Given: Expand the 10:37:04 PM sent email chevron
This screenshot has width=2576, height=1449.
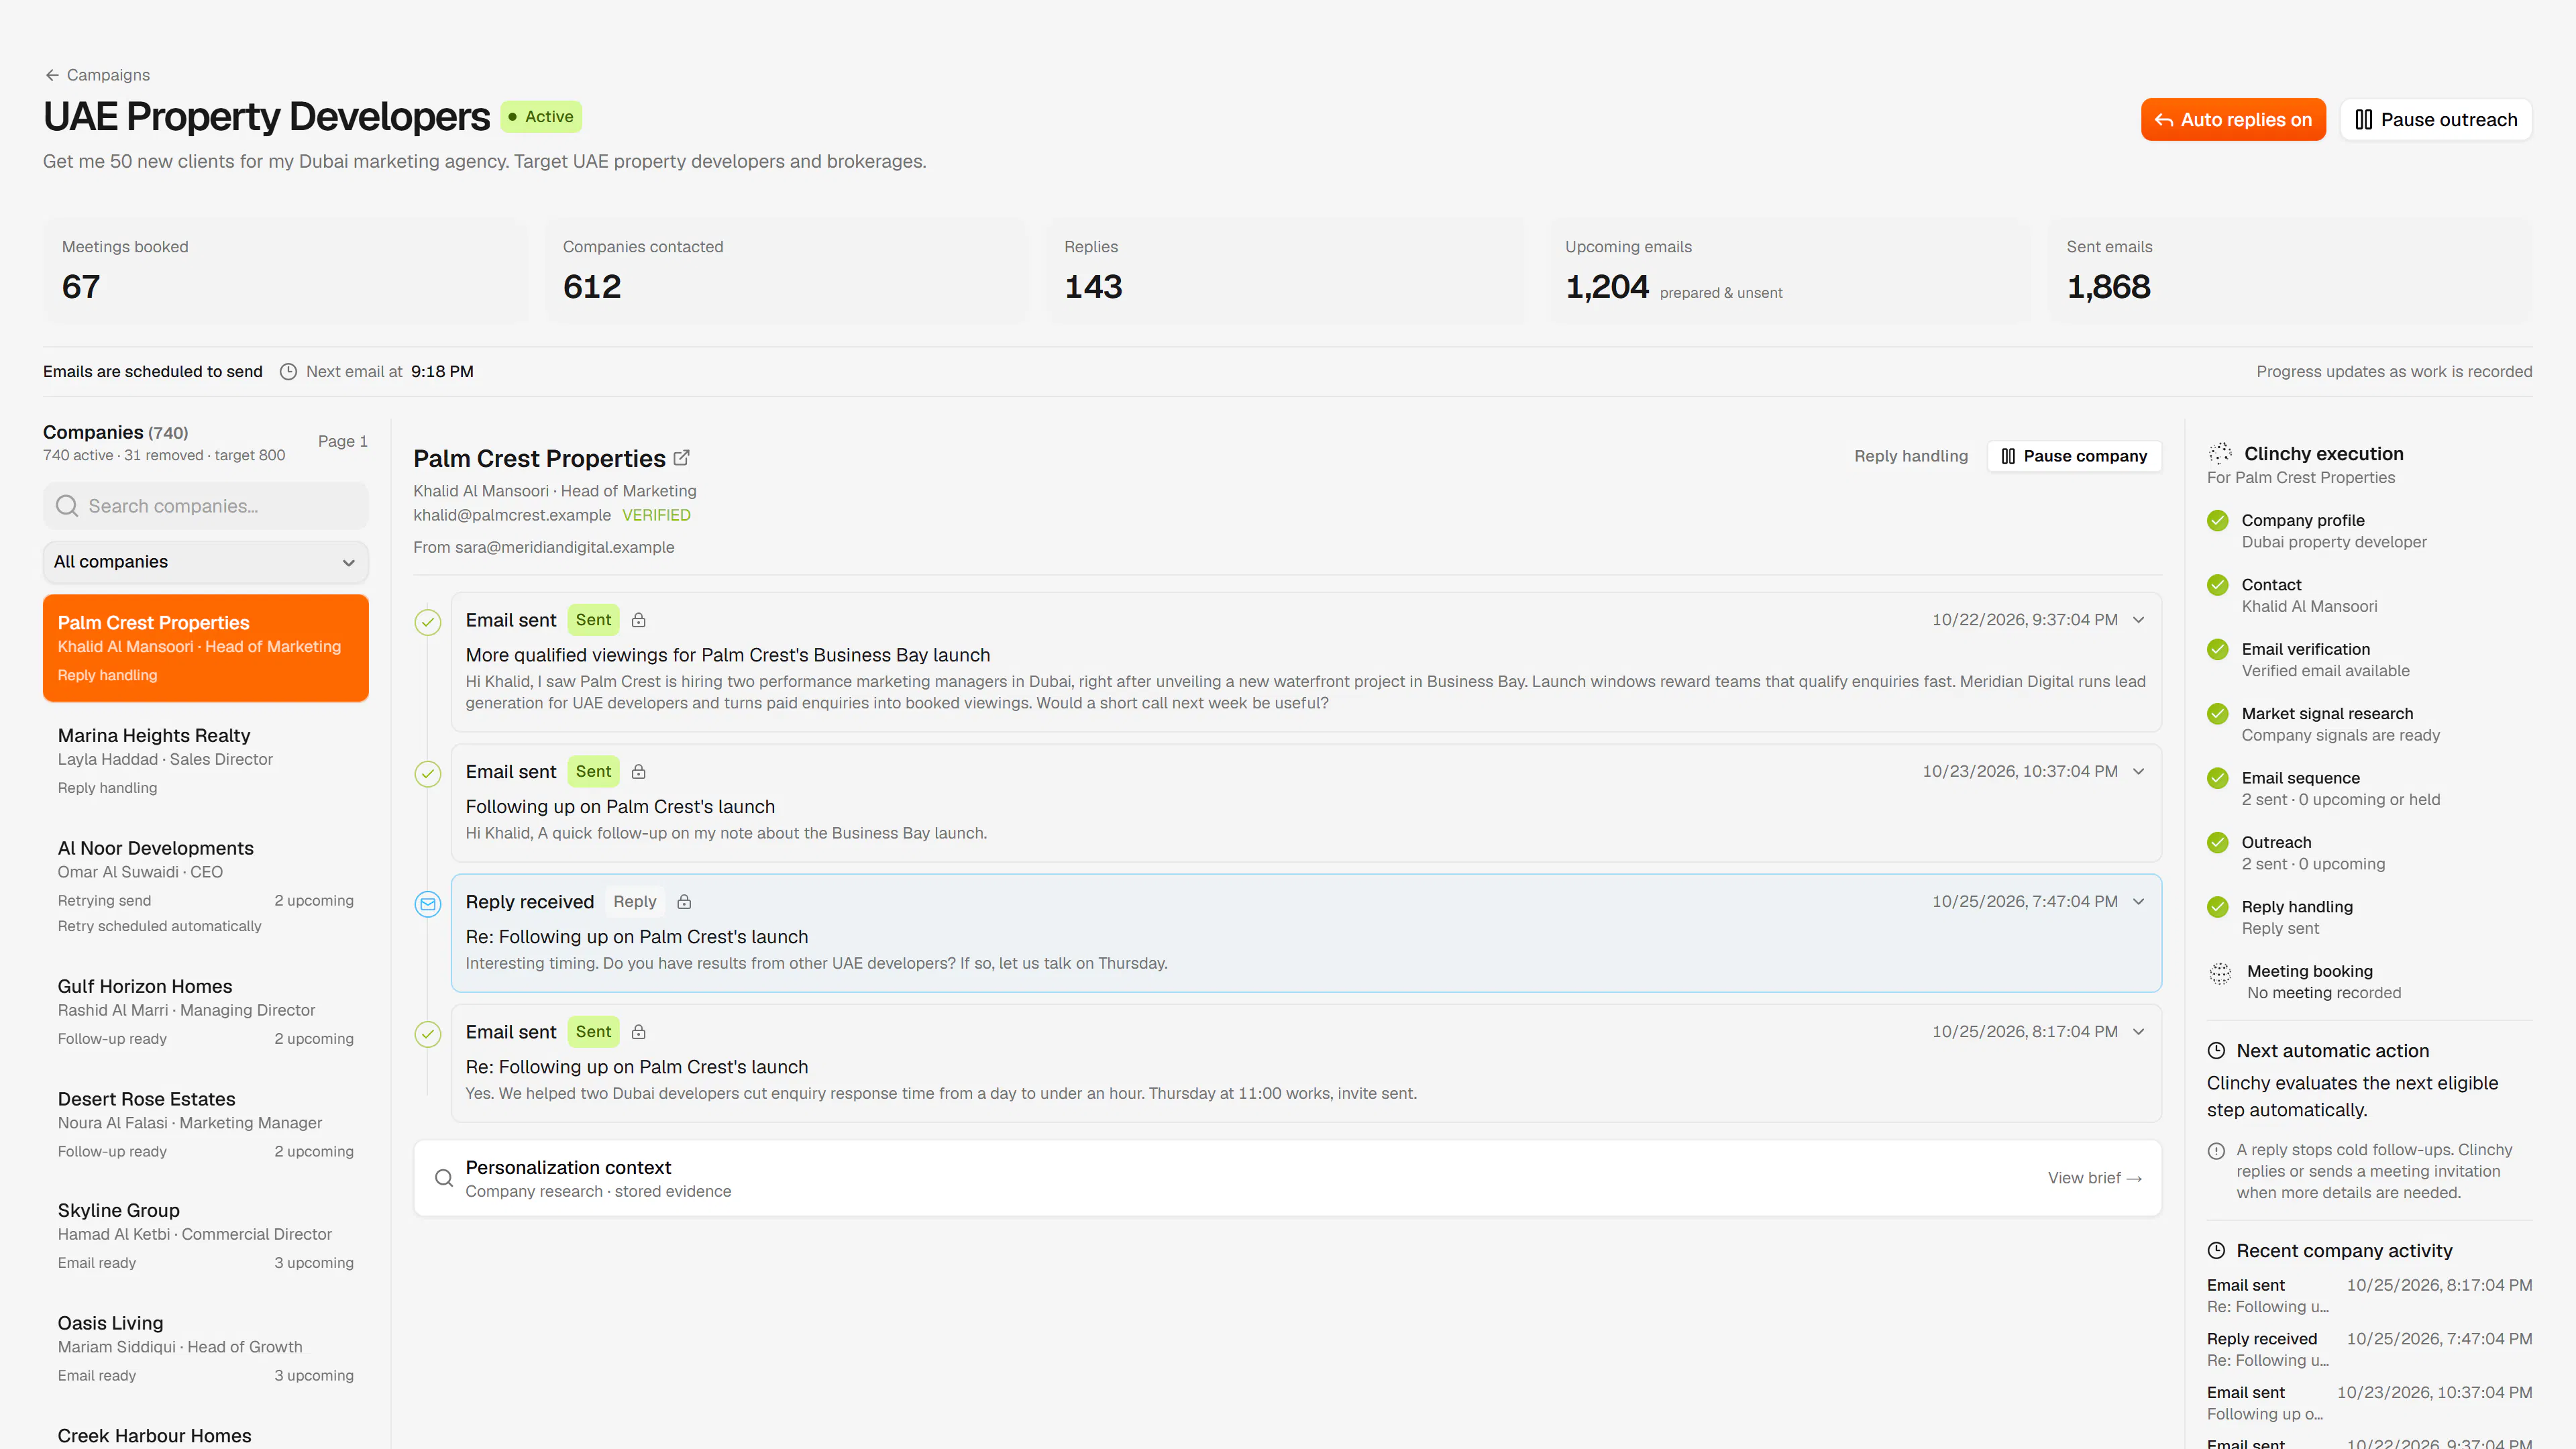Looking at the screenshot, I should [x=2139, y=772].
